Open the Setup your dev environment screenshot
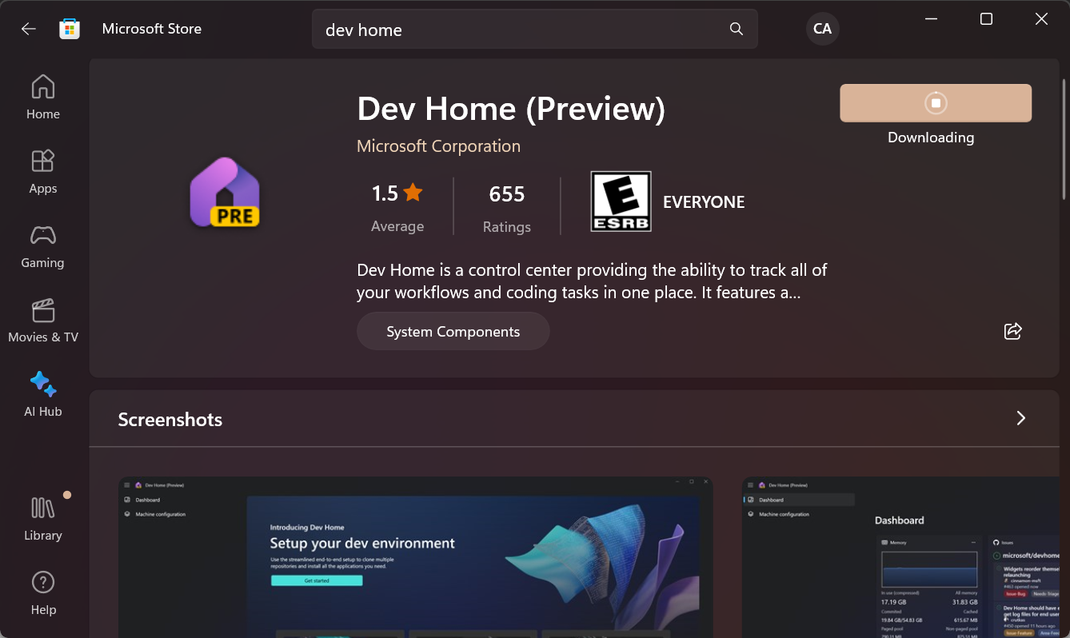Image resolution: width=1070 pixels, height=638 pixels. [416, 557]
